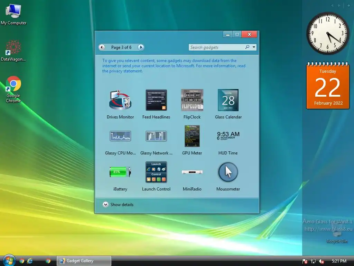Open the muted volume tray icon

(x=322, y=261)
